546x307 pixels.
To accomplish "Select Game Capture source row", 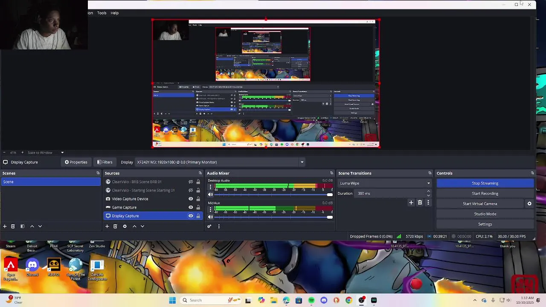I will pyautogui.click(x=153, y=207).
